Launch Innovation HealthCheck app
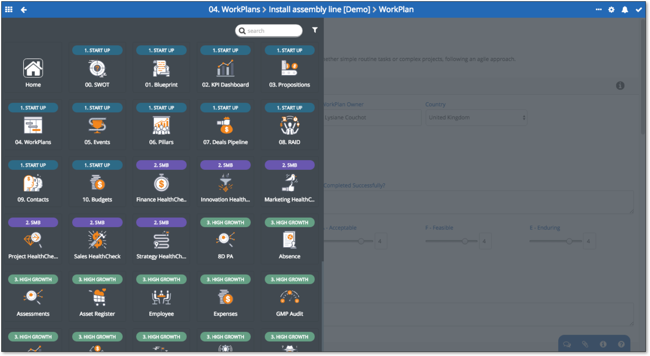This screenshot has width=650, height=356. click(x=225, y=182)
